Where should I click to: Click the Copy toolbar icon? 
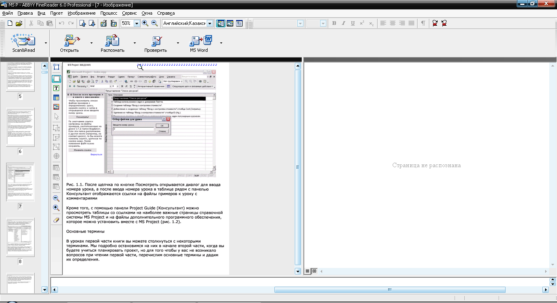[x=40, y=23]
